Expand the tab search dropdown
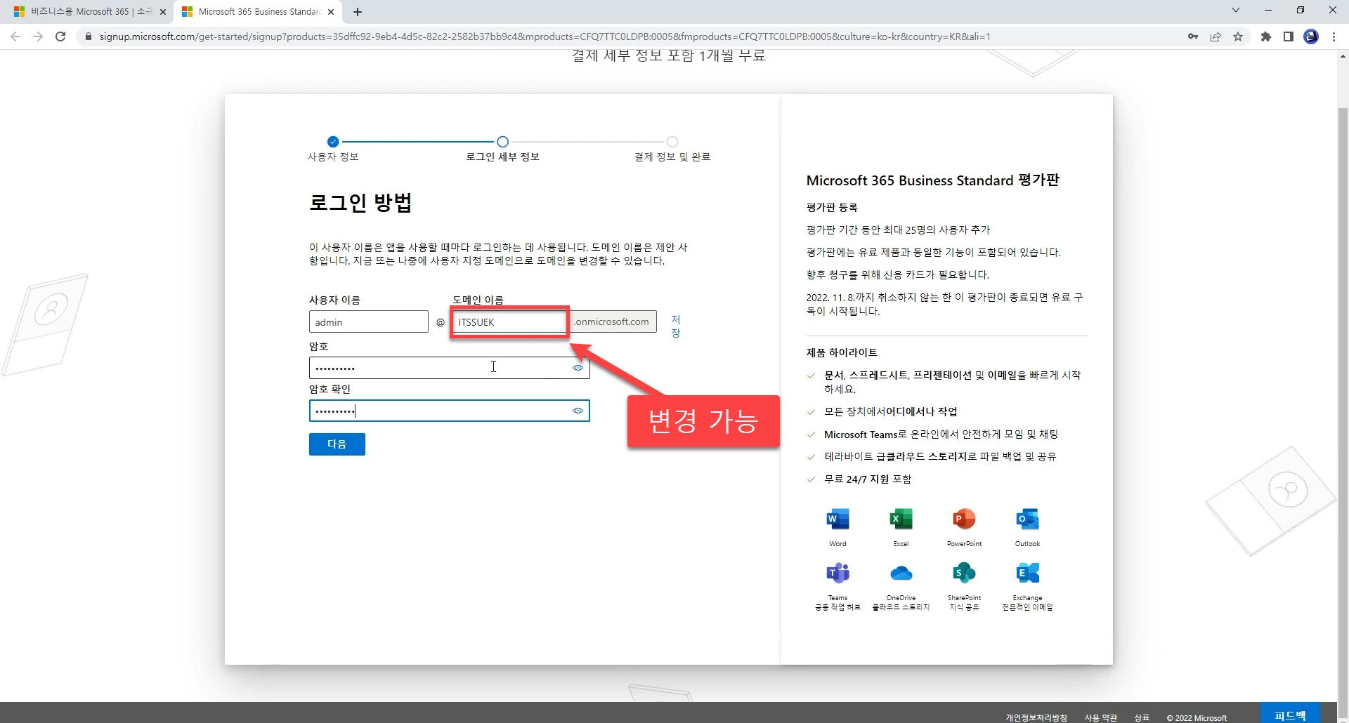 1236,11
